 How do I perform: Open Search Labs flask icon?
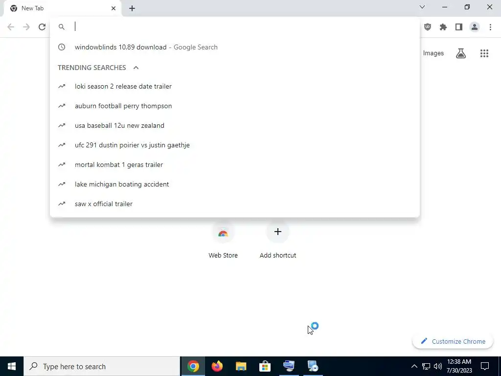click(x=461, y=53)
